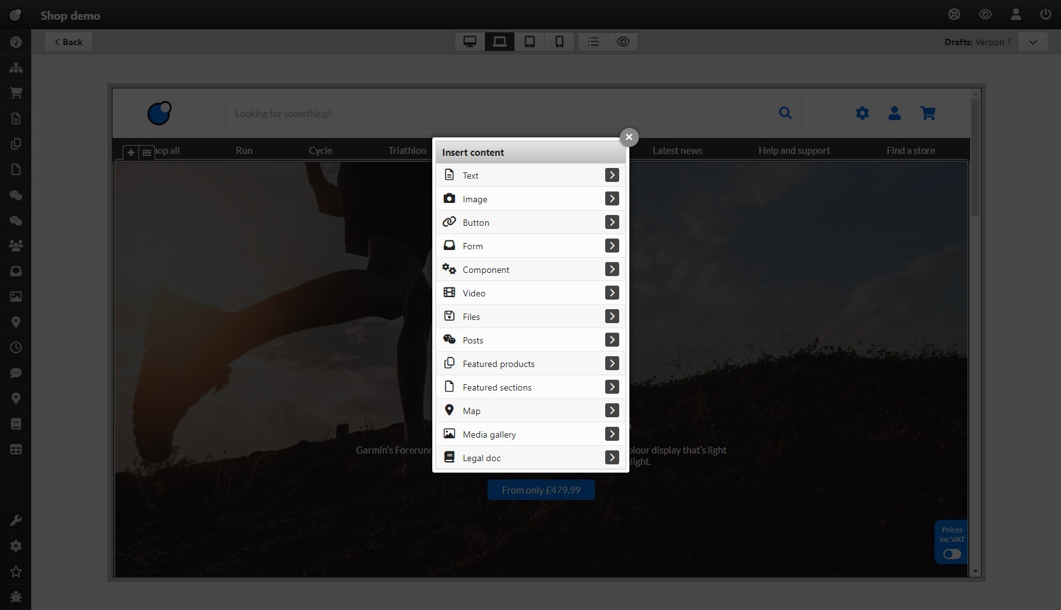
Task: Toggle the preview eye icon in toolbar
Action: click(x=623, y=42)
